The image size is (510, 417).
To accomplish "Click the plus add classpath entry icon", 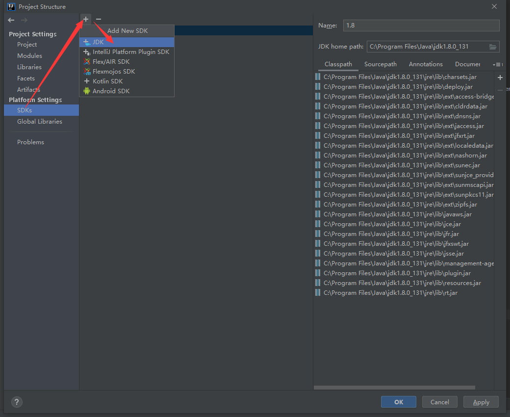I will (x=500, y=78).
